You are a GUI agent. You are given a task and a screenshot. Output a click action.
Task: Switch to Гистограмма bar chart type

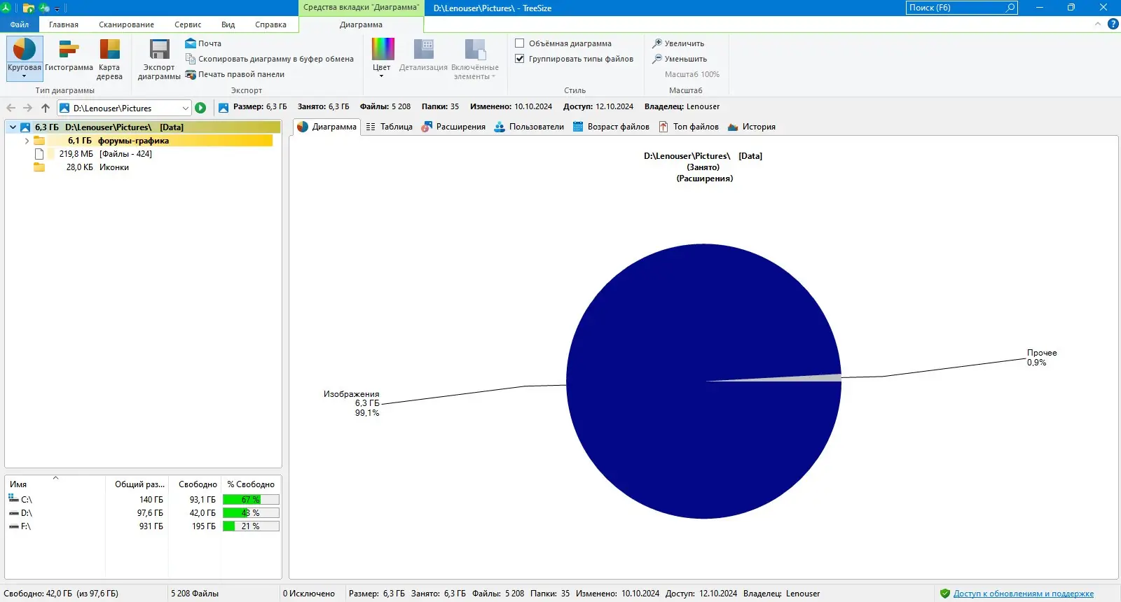click(69, 56)
